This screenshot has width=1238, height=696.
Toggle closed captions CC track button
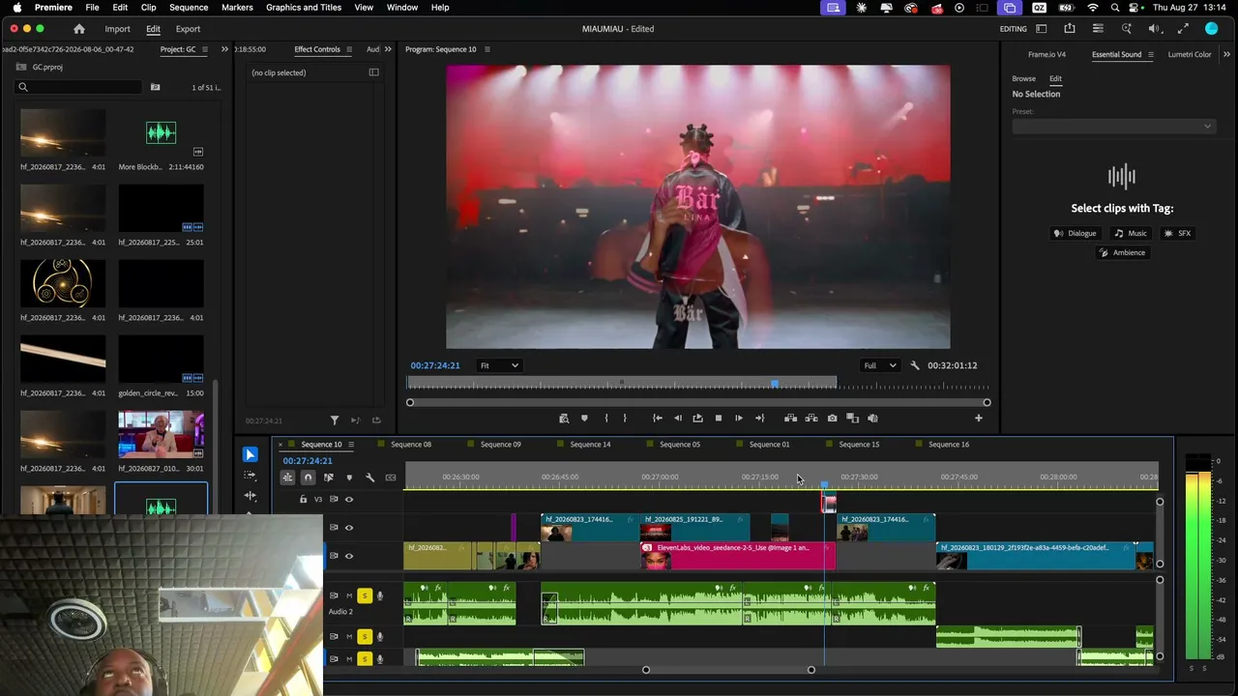391,478
